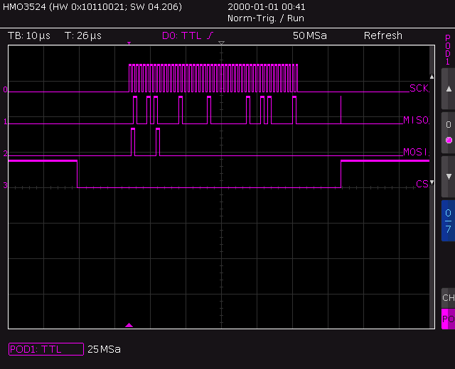Image resolution: width=455 pixels, height=369 pixels.
Task: Click the magenta trigger triangle at grid bottom
Action: pos(129,325)
